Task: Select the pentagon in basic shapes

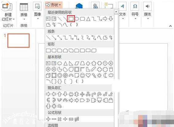Action: coord(94,63)
